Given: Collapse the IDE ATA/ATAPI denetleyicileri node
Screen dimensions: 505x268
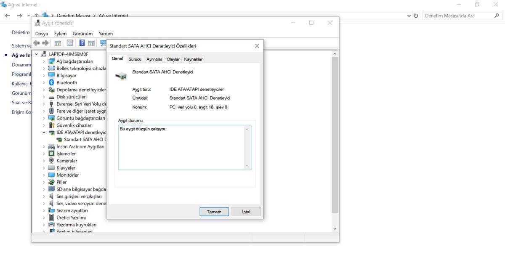Looking at the screenshot, I should click(44, 132).
